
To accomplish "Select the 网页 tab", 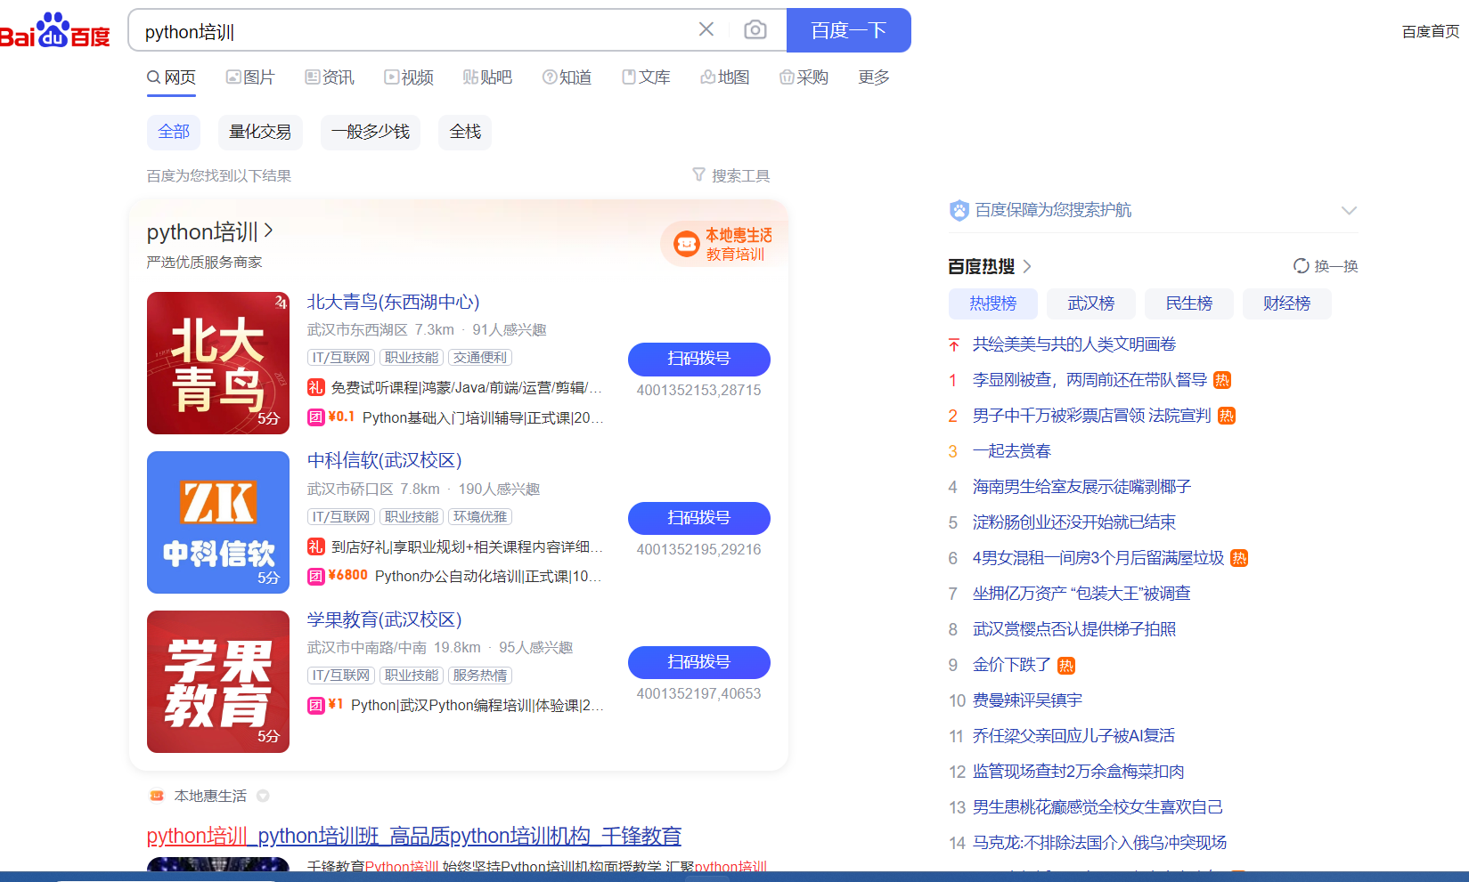I will click(x=172, y=77).
